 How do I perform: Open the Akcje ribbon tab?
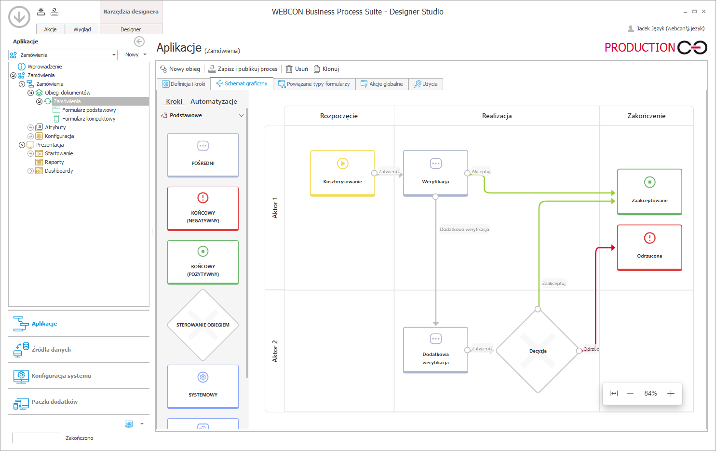pyautogui.click(x=51, y=29)
